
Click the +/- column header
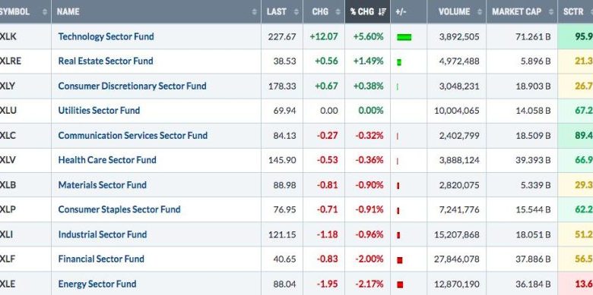[x=401, y=11]
